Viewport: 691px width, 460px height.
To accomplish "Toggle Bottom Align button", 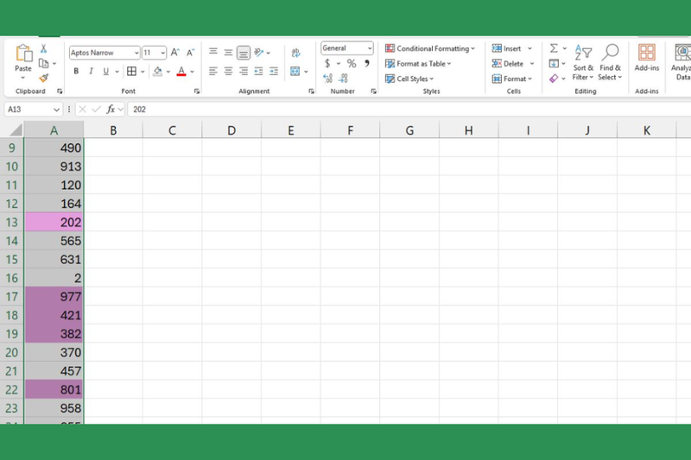I will coord(244,53).
